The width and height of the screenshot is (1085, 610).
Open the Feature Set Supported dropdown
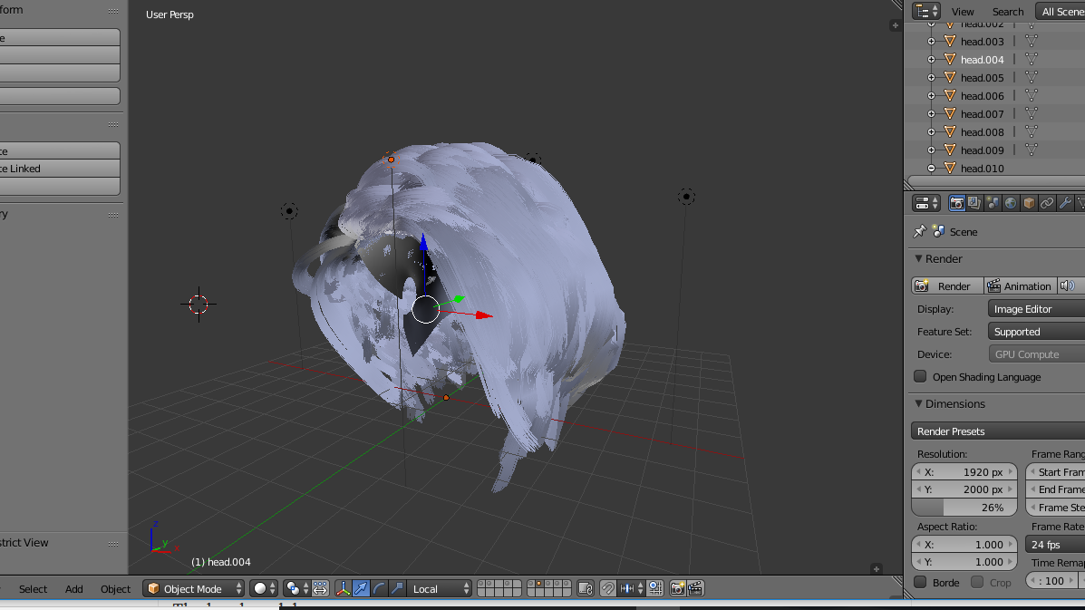pyautogui.click(x=1037, y=331)
